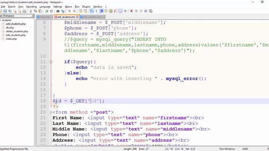Restore down the Notepad++ window
The width and height of the screenshot is (269, 151).
[262, 2]
